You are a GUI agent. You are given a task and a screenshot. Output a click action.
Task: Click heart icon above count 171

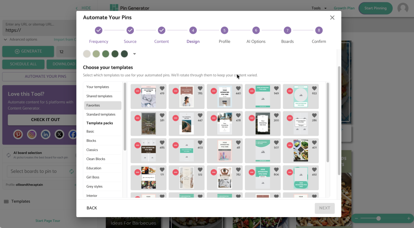pyautogui.click(x=162, y=170)
